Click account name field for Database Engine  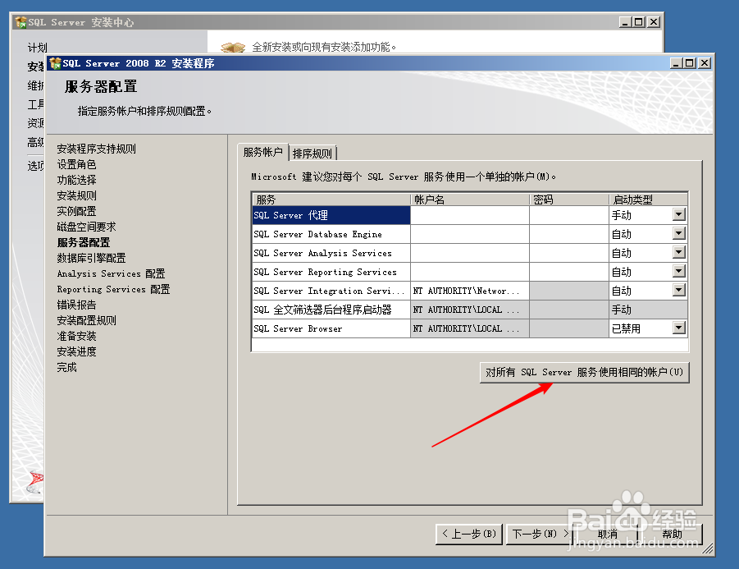470,234
